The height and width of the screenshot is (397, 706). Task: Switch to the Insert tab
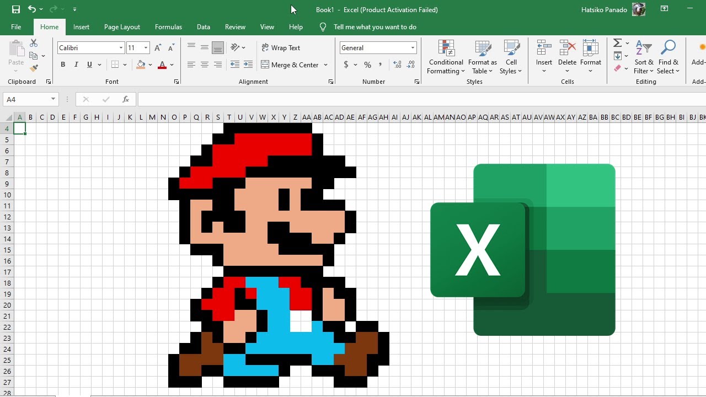[81, 26]
